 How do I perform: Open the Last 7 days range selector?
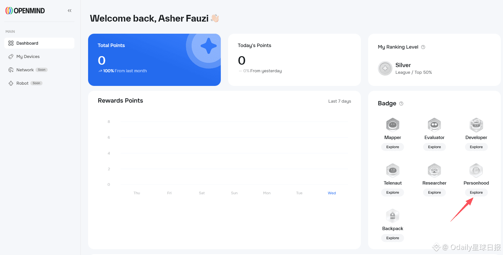(340, 101)
